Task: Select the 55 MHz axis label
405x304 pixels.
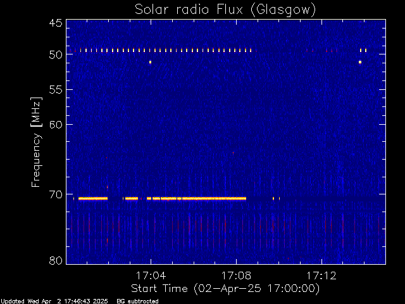Action: click(56, 90)
